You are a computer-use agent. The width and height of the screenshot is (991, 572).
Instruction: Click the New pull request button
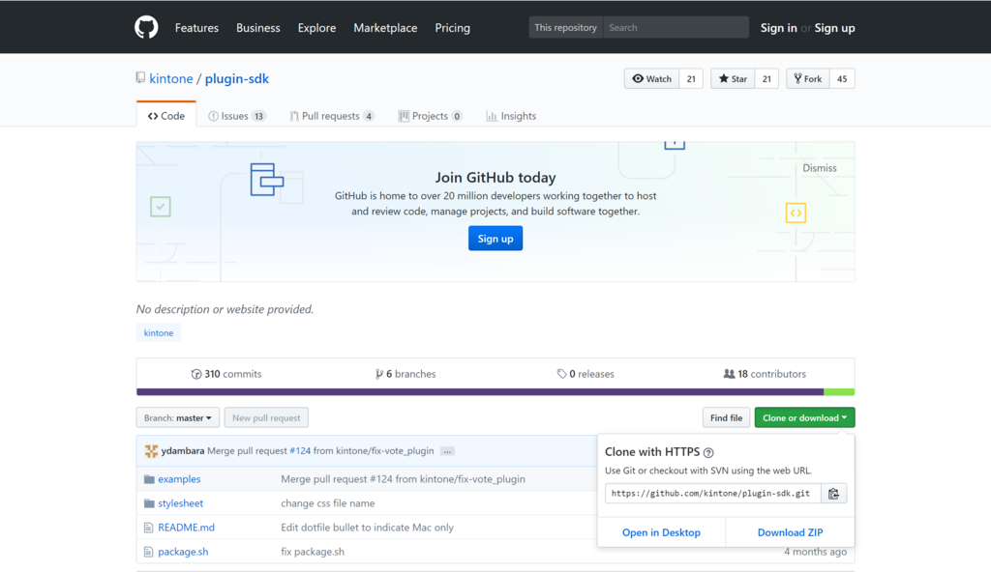pos(266,418)
